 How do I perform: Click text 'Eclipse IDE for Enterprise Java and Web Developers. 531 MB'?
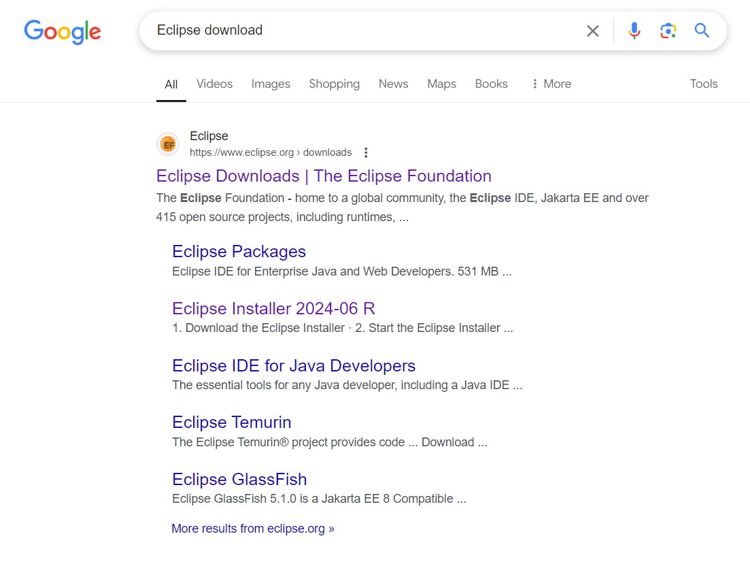[x=335, y=271]
